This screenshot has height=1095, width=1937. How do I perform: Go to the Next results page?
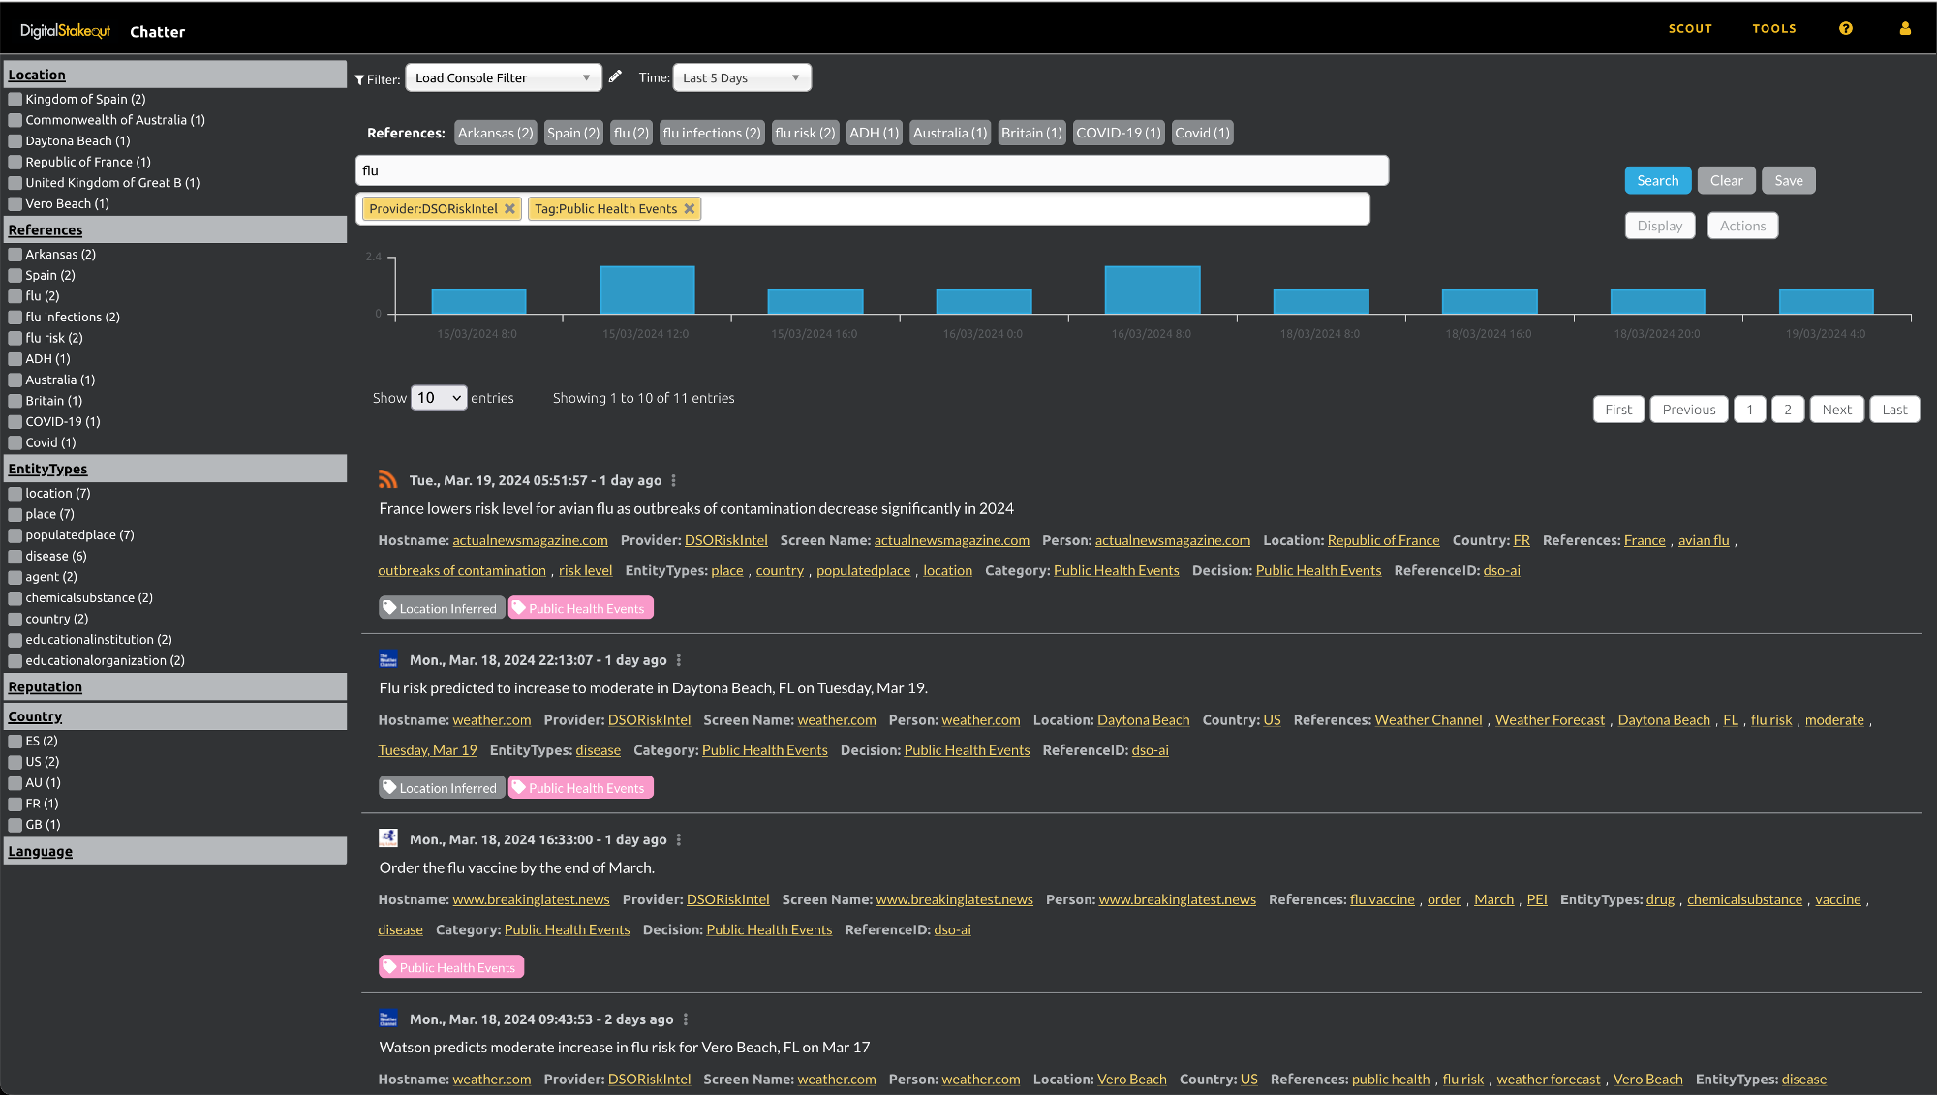[x=1836, y=410]
